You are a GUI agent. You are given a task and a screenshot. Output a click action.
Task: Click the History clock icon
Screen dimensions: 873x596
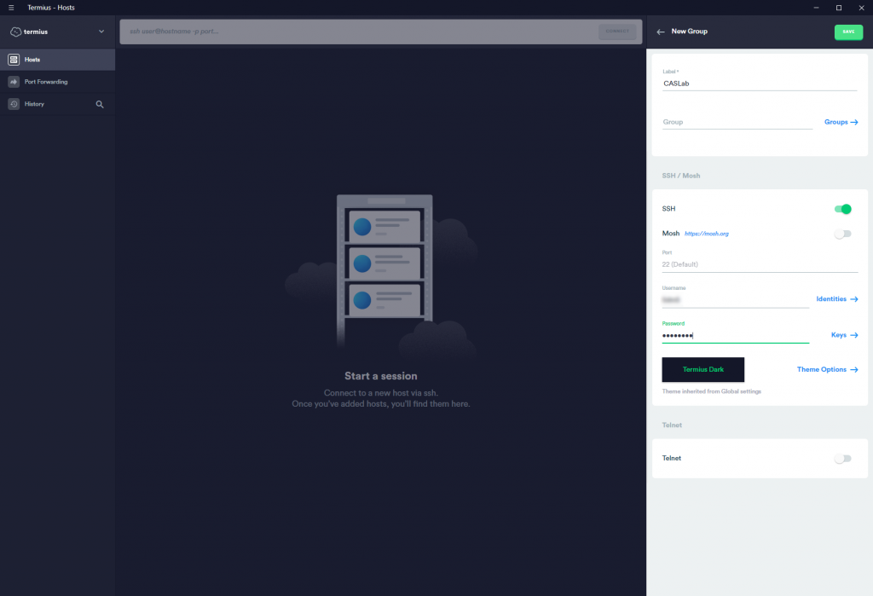pos(14,104)
